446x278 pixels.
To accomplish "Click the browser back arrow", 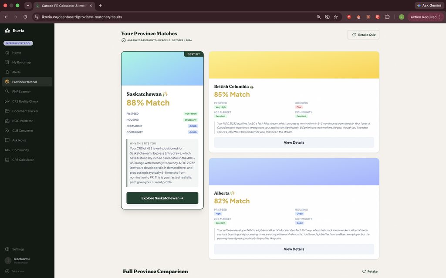I will 6,17.
